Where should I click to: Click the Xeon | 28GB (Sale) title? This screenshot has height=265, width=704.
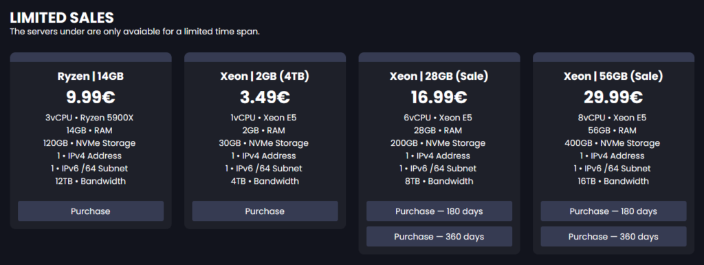[439, 76]
